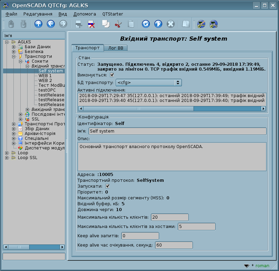Paste the item using the clipboard icon
The height and width of the screenshot is (271, 279).
[131, 24]
